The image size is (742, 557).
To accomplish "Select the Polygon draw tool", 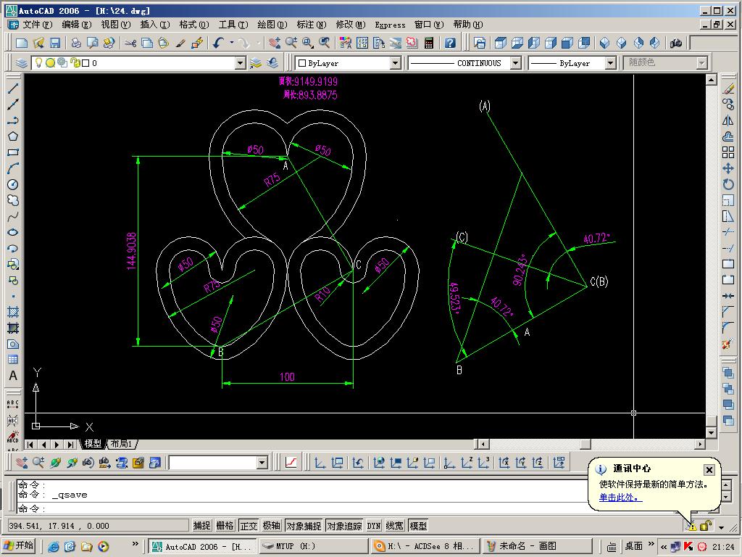I will pyautogui.click(x=13, y=136).
